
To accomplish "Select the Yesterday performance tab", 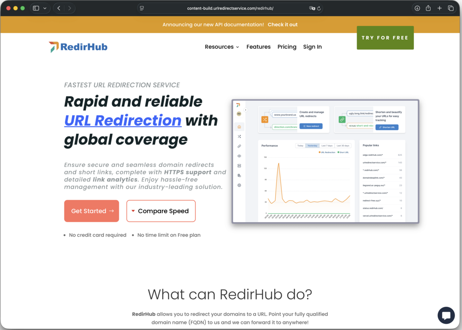I will pos(312,146).
